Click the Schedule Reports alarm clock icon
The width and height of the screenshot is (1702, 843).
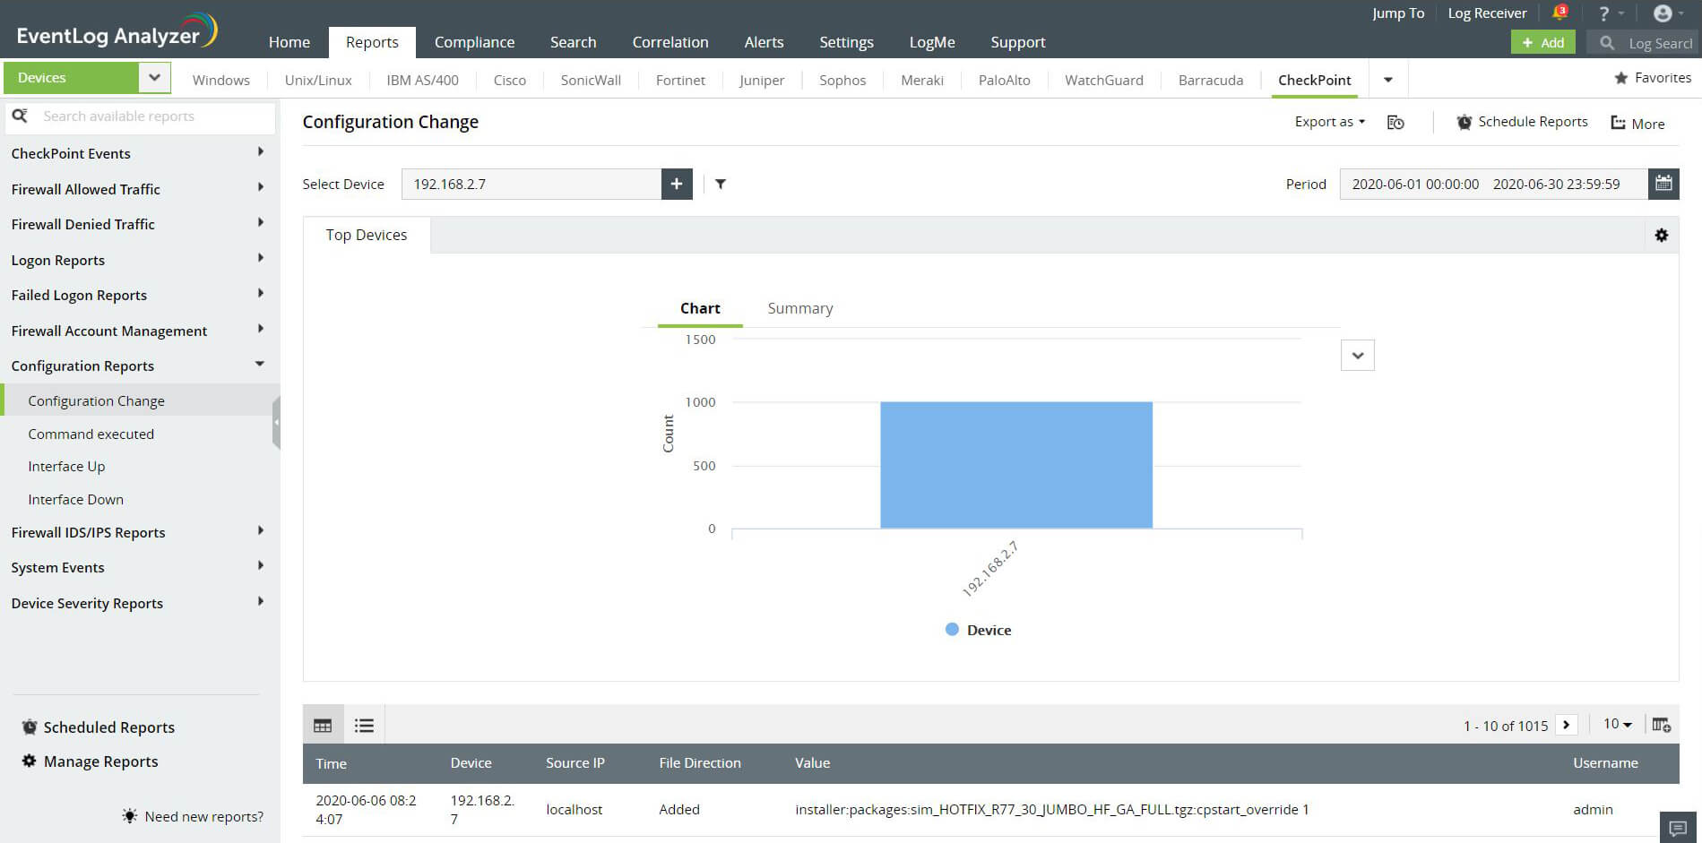[x=1464, y=122]
